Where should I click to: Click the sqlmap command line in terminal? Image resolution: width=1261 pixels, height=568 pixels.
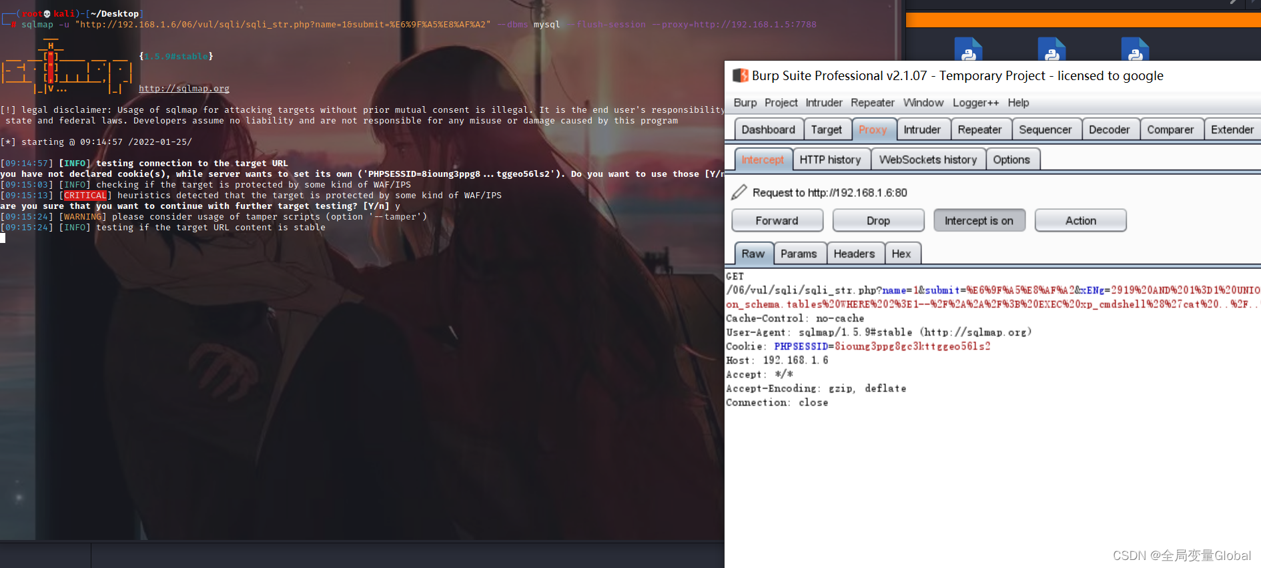419,25
